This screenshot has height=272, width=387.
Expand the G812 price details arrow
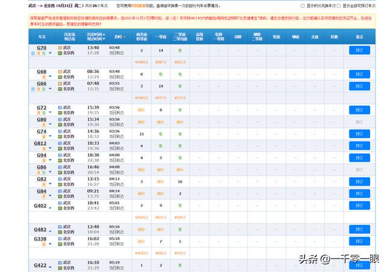tap(50, 148)
